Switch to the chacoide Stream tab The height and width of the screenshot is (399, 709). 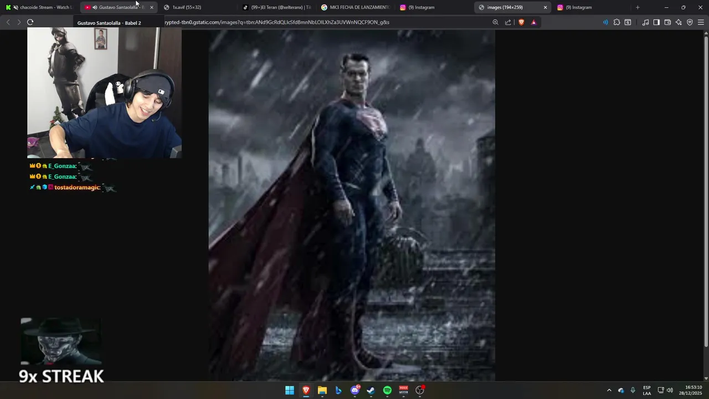coord(40,7)
